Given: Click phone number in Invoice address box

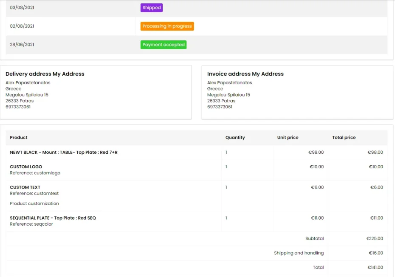Looking at the screenshot, I should tap(220, 107).
